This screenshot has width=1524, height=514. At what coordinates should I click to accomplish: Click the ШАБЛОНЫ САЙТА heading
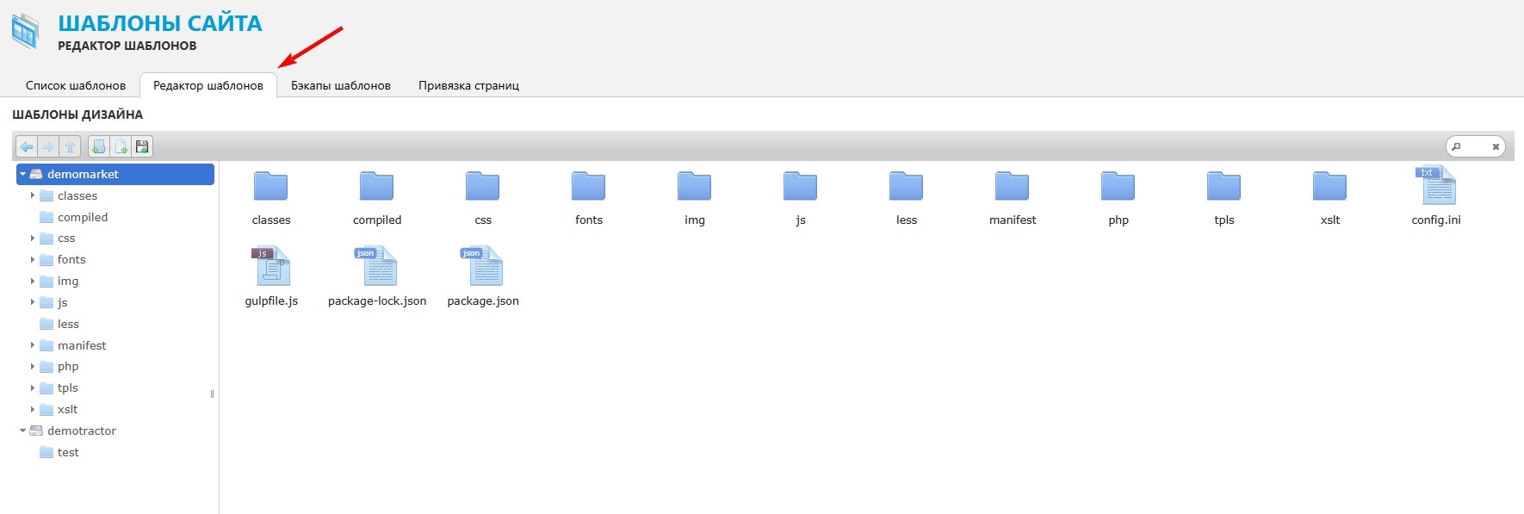click(160, 23)
